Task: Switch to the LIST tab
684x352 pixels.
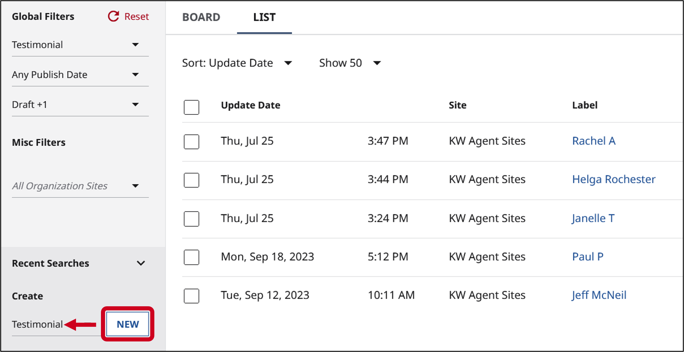Action: pos(264,17)
